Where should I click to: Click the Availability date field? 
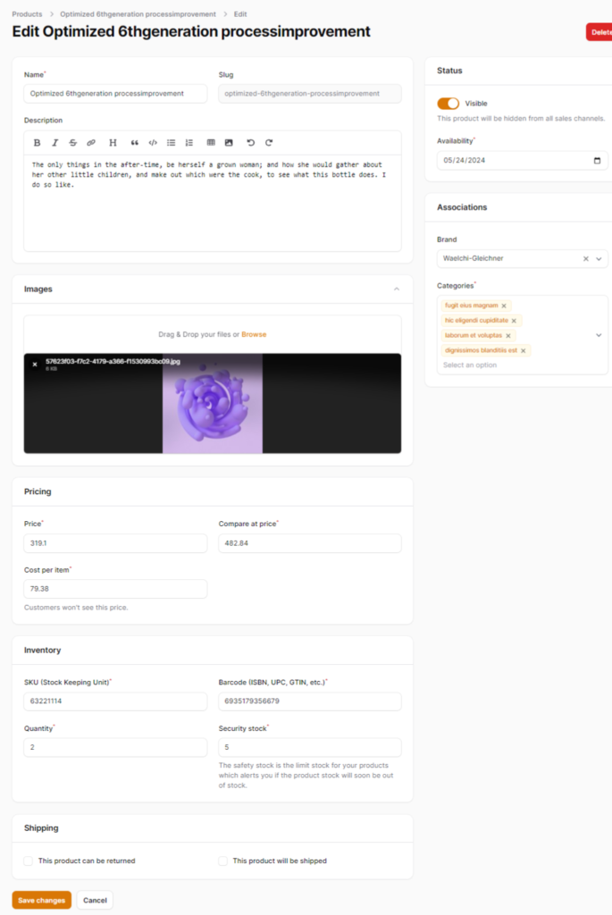click(x=522, y=161)
